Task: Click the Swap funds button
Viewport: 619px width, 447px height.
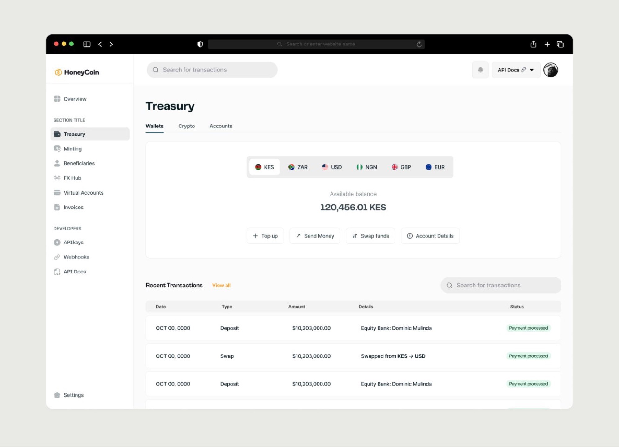Action: (370, 236)
